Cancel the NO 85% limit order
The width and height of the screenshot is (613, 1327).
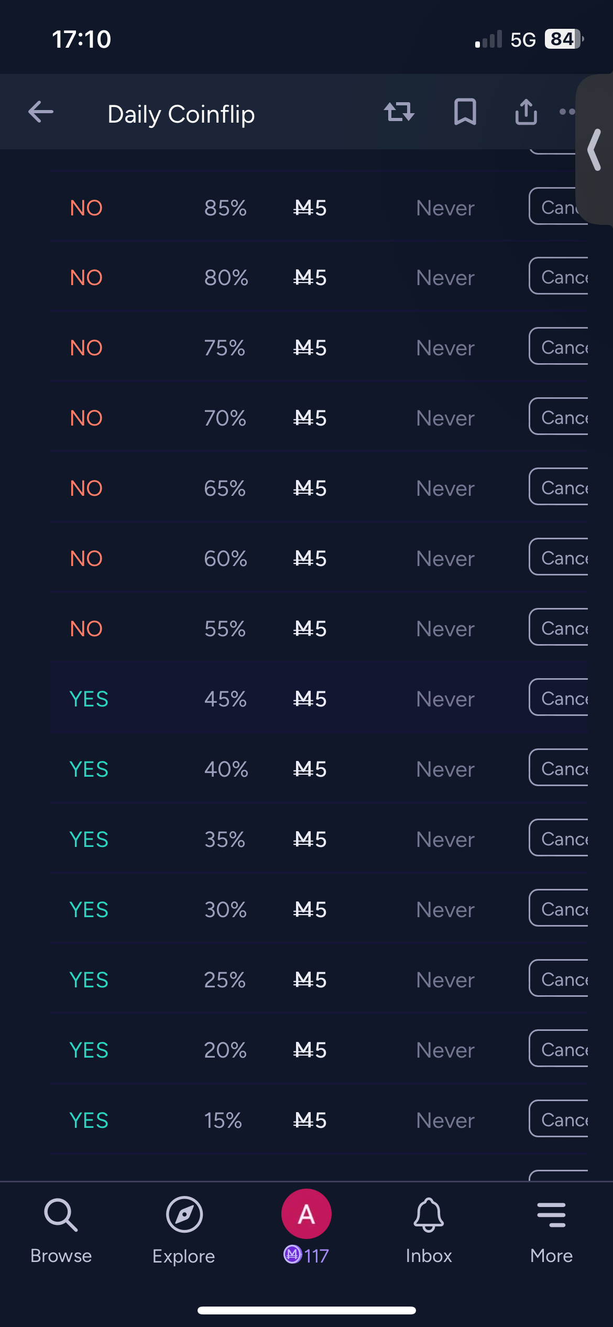coord(555,206)
